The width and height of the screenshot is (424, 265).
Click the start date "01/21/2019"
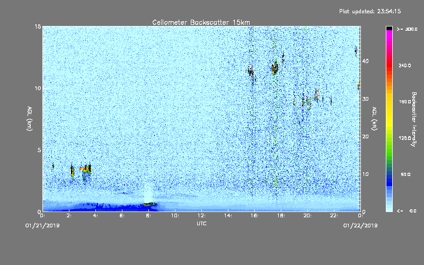tap(42, 225)
